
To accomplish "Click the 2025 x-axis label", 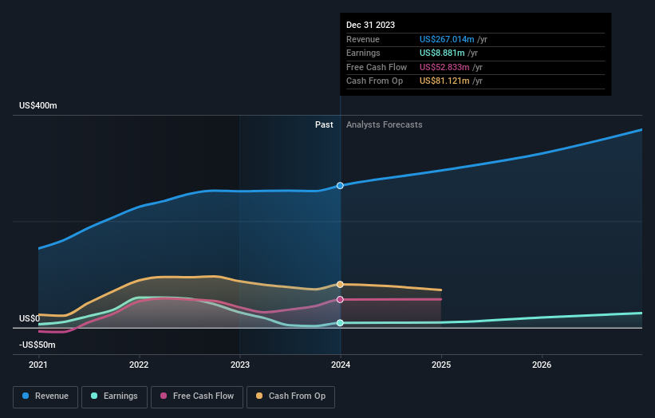I will (441, 365).
